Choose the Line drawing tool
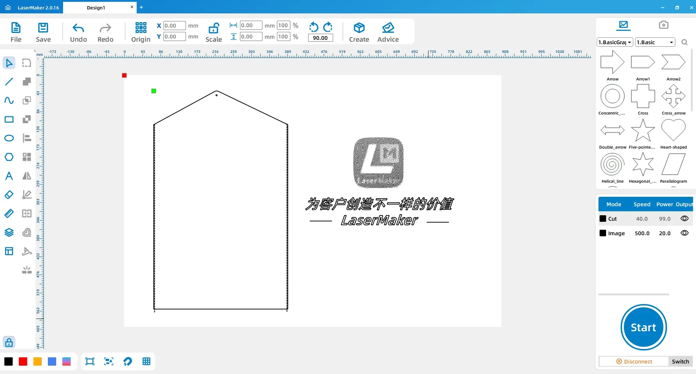This screenshot has width=696, height=374. click(x=9, y=82)
